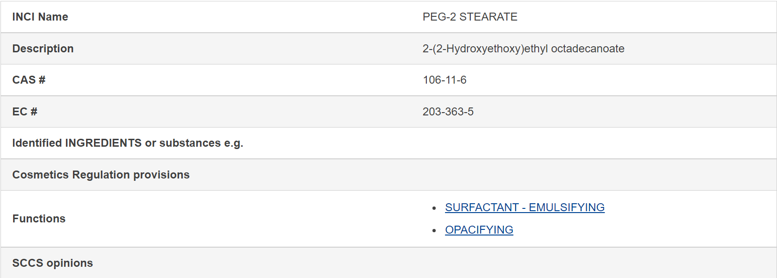777x278 pixels.
Task: Click the bullet before SURFACTANT - EMULSIFYING
Action: point(434,208)
